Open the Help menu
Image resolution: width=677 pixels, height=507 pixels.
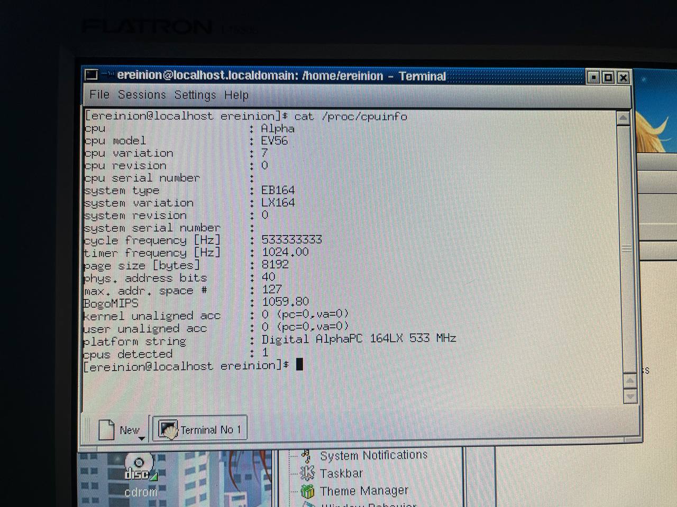coord(236,95)
